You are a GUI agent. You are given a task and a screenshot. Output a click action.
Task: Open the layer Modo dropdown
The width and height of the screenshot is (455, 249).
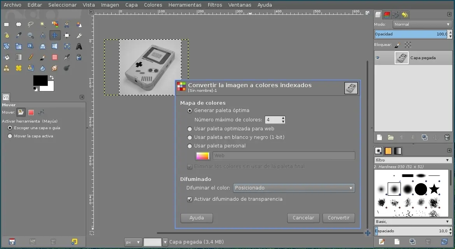click(422, 24)
